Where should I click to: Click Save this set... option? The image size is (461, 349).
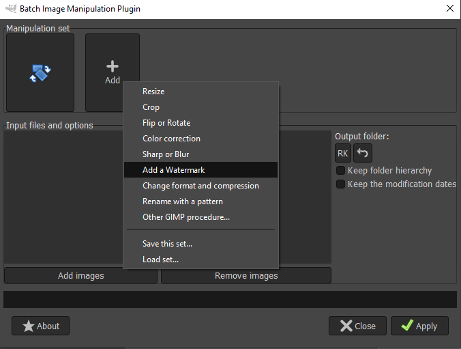(167, 244)
